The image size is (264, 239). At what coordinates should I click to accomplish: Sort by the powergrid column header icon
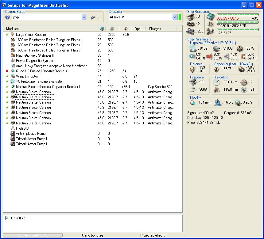112,29
